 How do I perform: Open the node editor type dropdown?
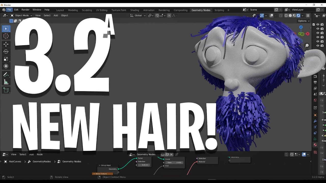pos(5,154)
